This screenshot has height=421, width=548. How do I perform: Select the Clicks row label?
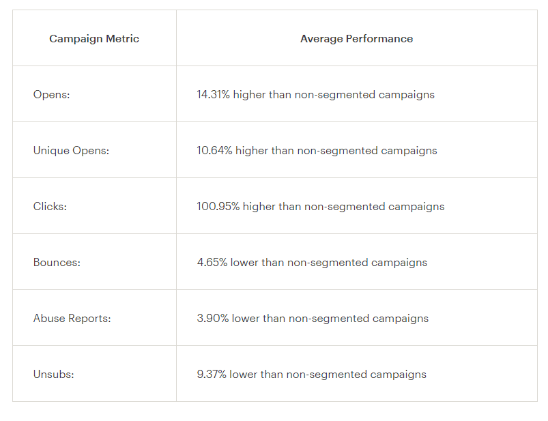50,207
